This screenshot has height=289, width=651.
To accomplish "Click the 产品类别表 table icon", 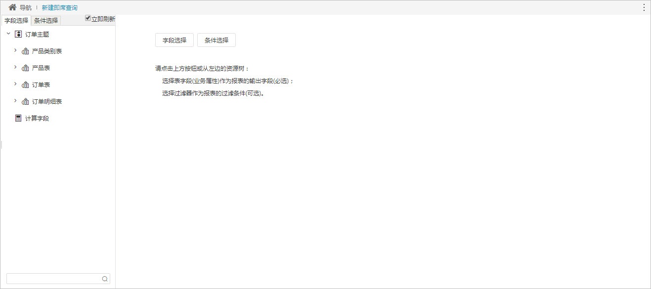I will [x=26, y=51].
